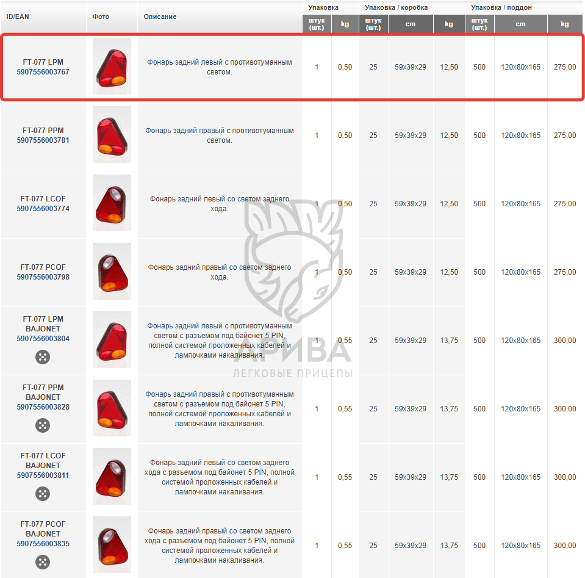The width and height of the screenshot is (585, 578).
Task: Click description of FT-077 PCOF rear right lamp
Action: coord(219,272)
